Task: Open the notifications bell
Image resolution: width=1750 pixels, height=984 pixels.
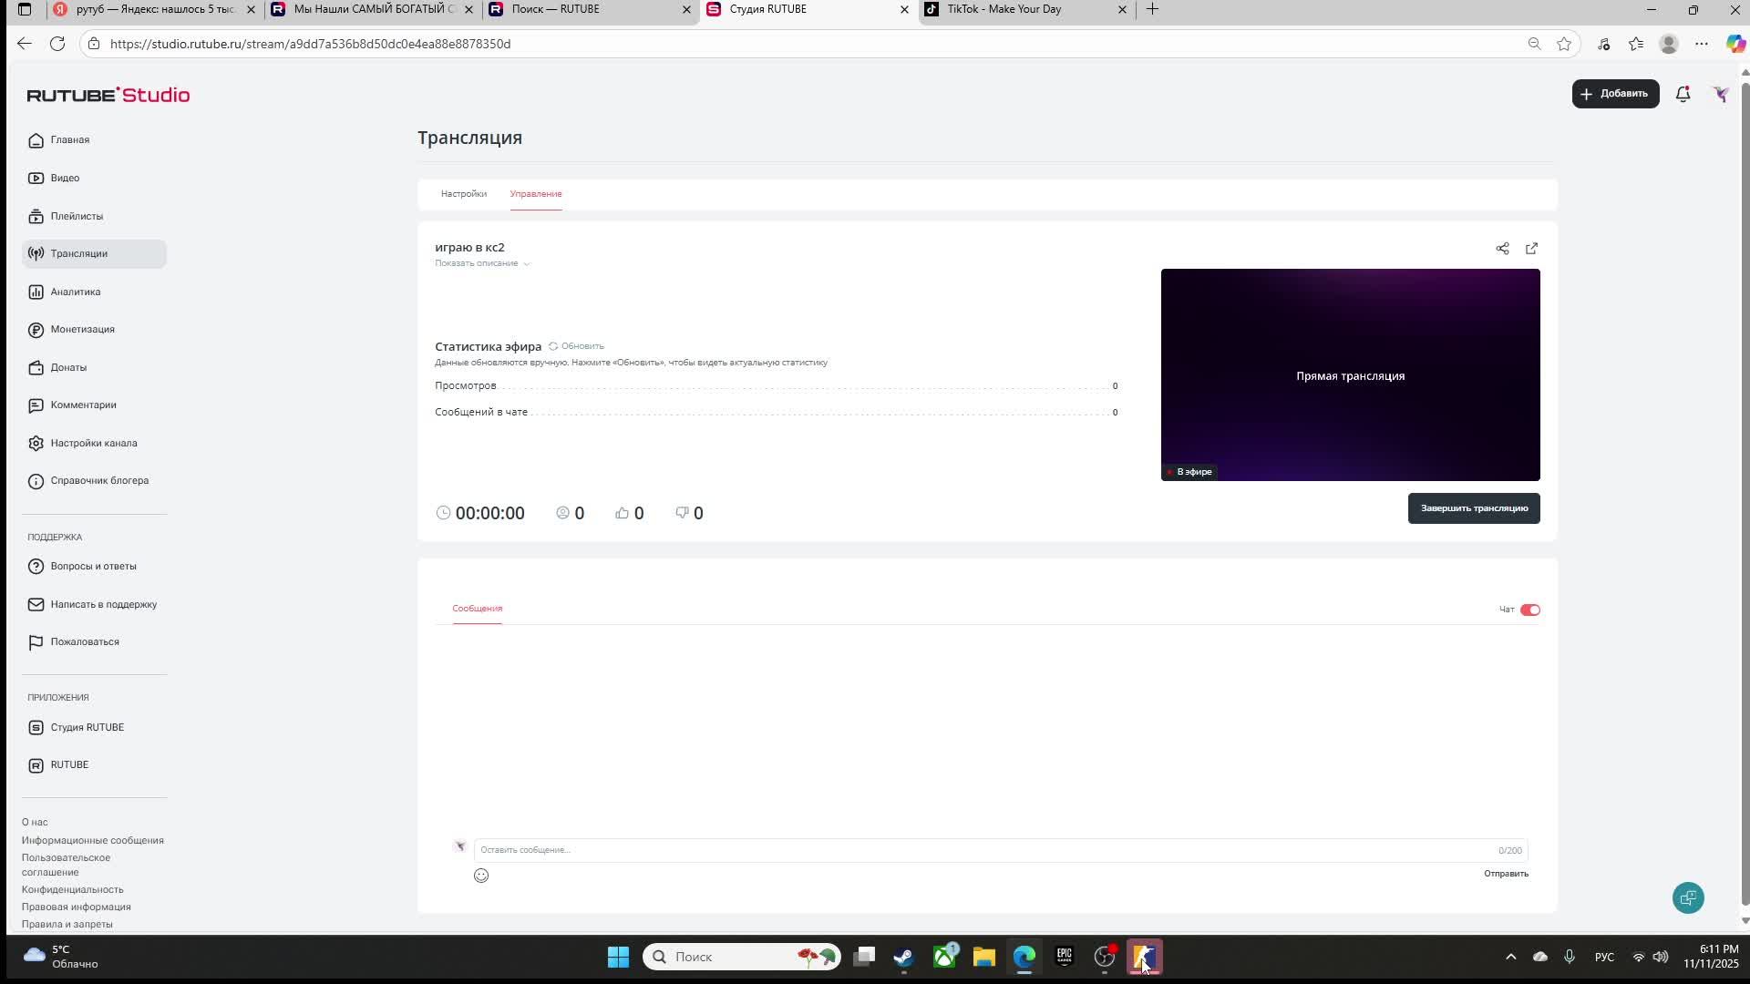Action: pyautogui.click(x=1683, y=94)
